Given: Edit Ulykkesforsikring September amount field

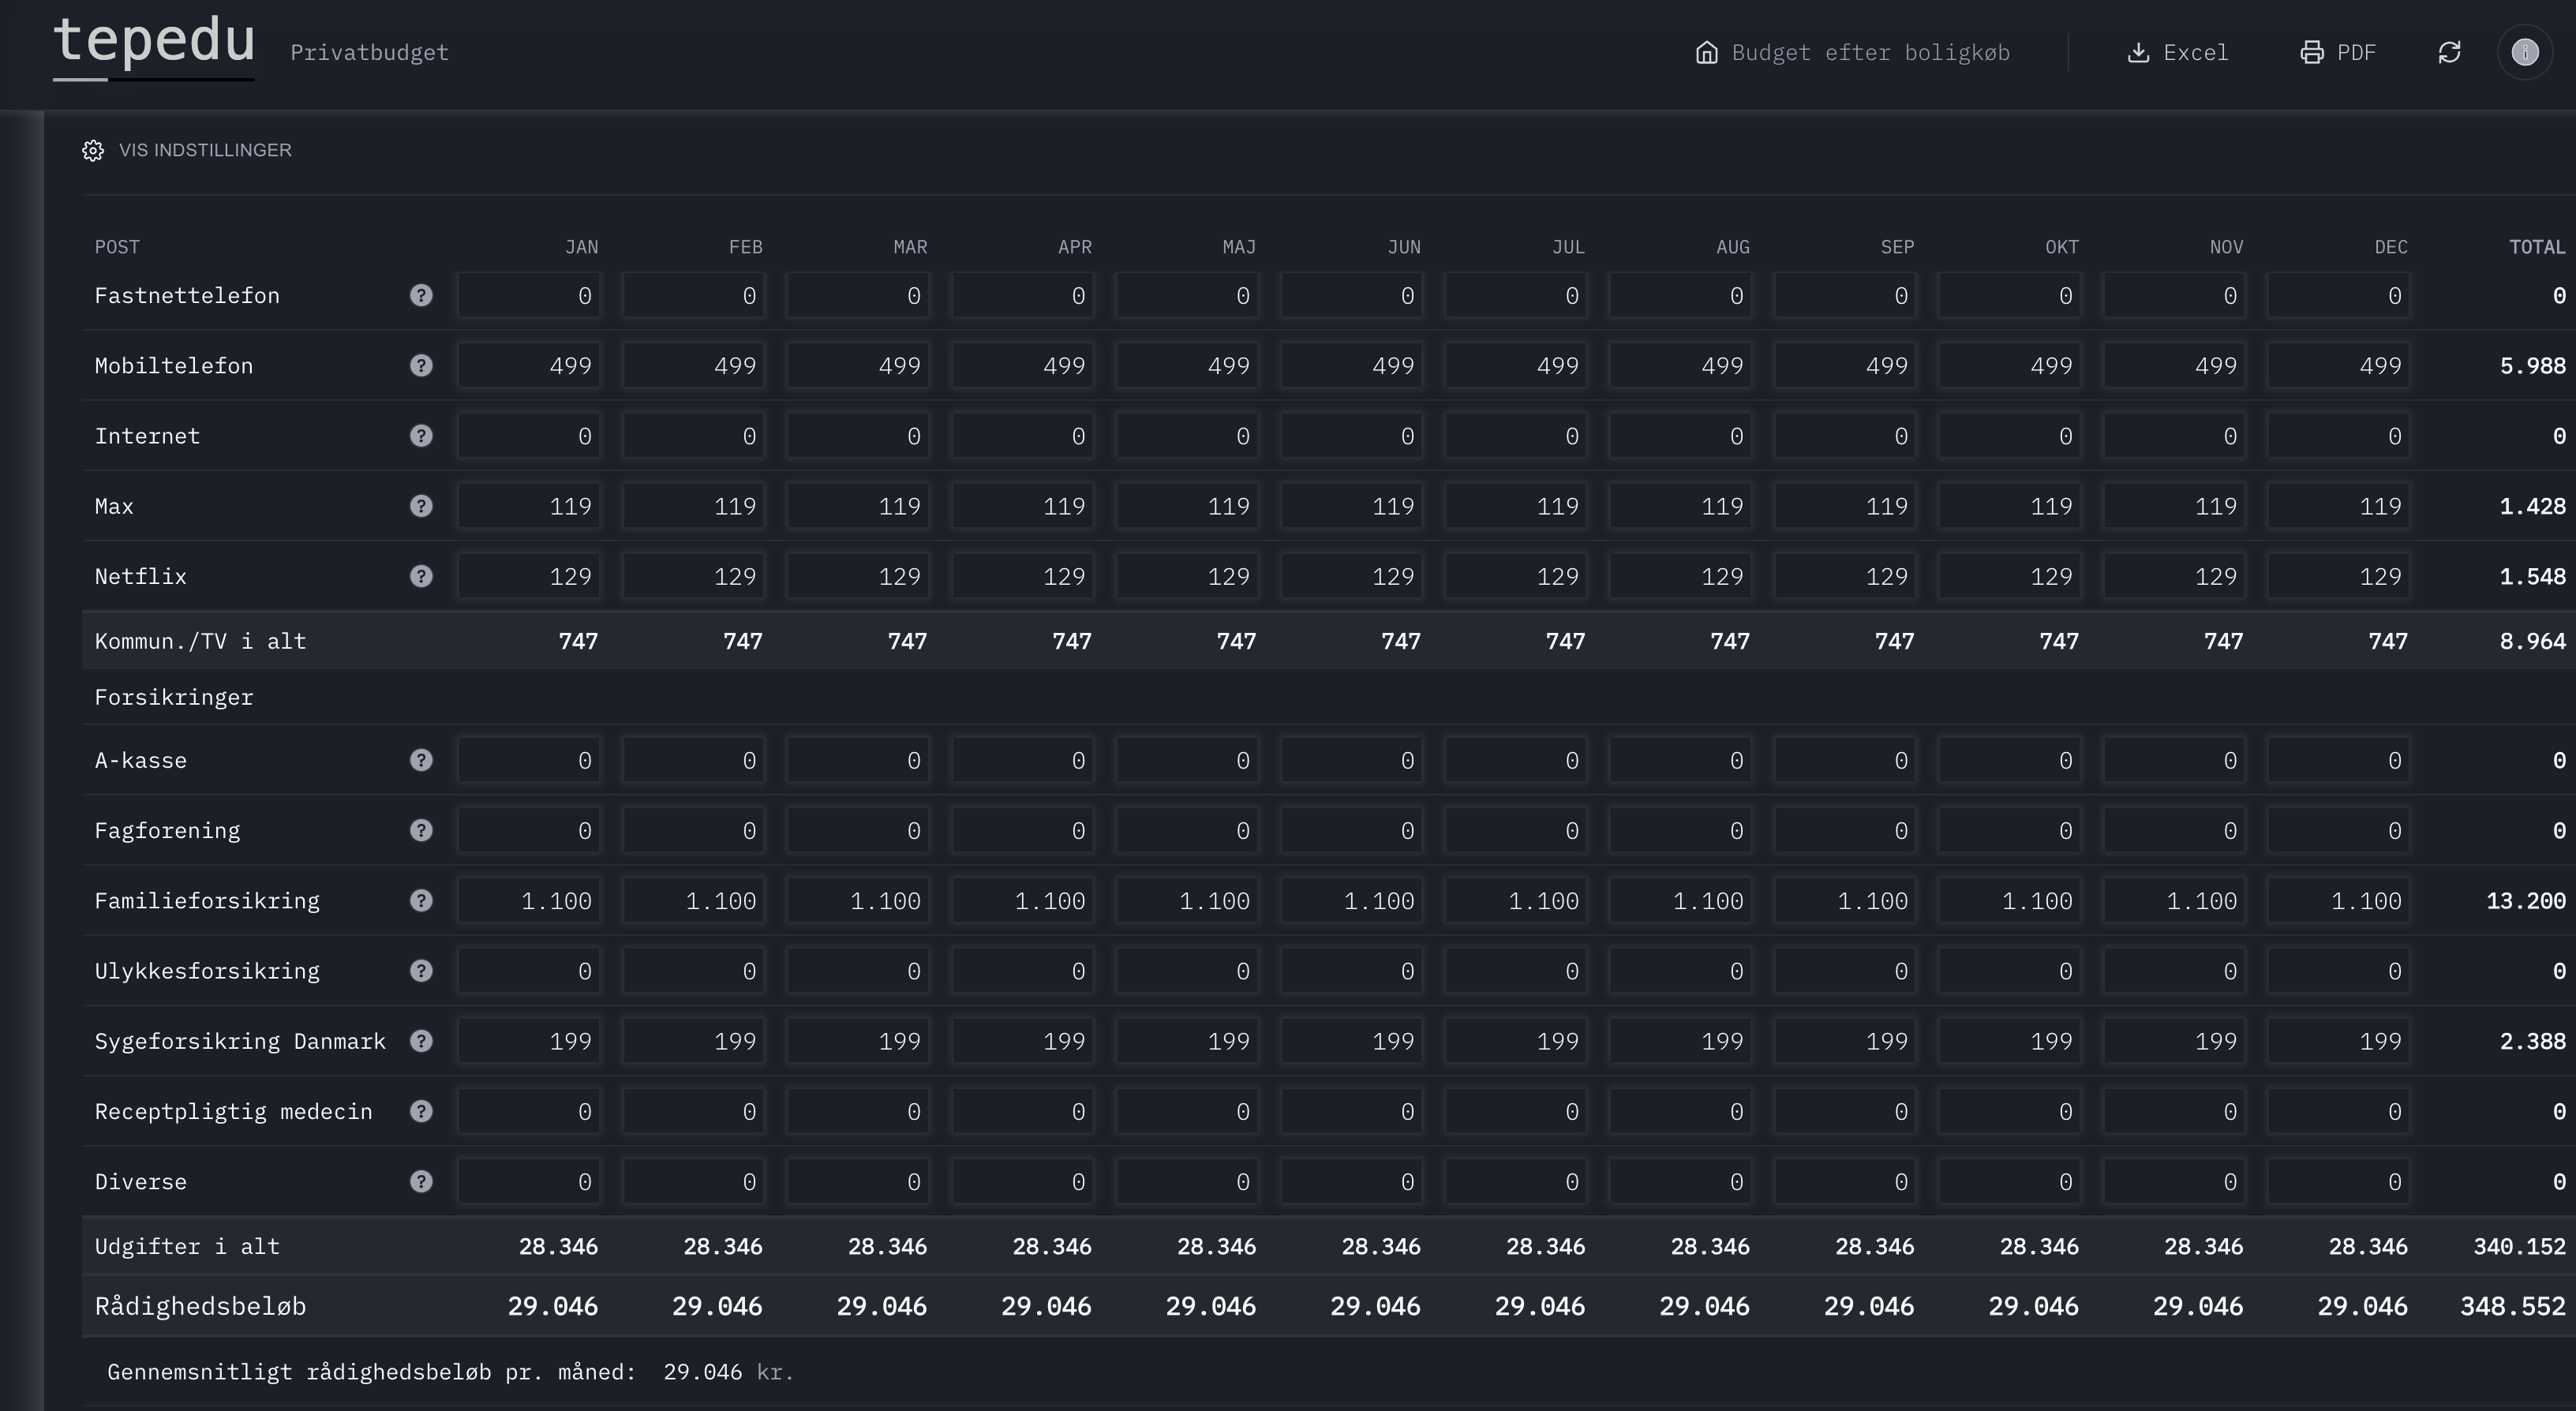Looking at the screenshot, I should [x=1845, y=970].
